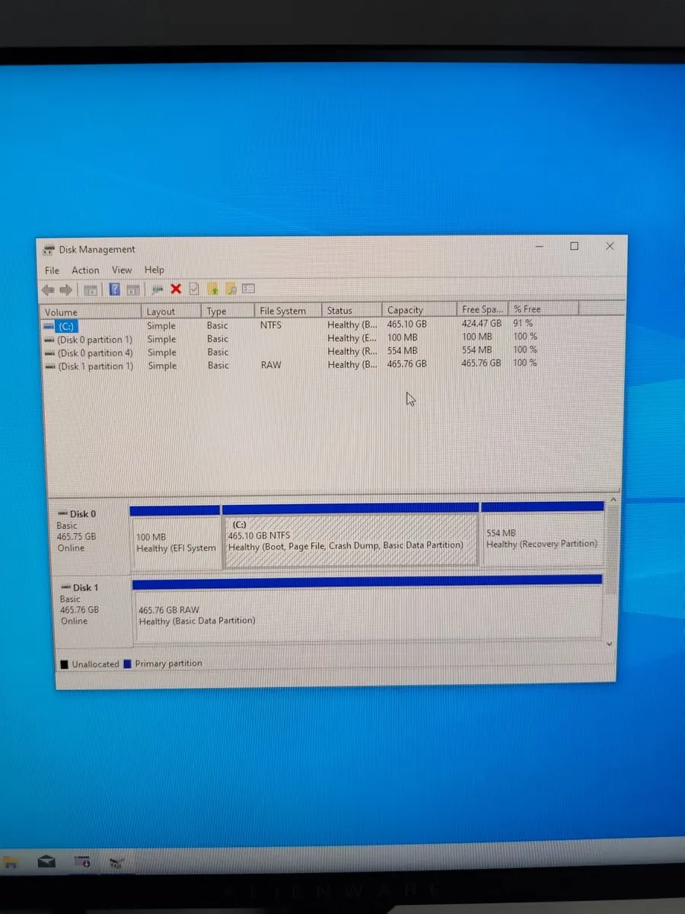Open Help via the blue question mark icon
Screen dimensions: 685x914
pyautogui.click(x=114, y=289)
